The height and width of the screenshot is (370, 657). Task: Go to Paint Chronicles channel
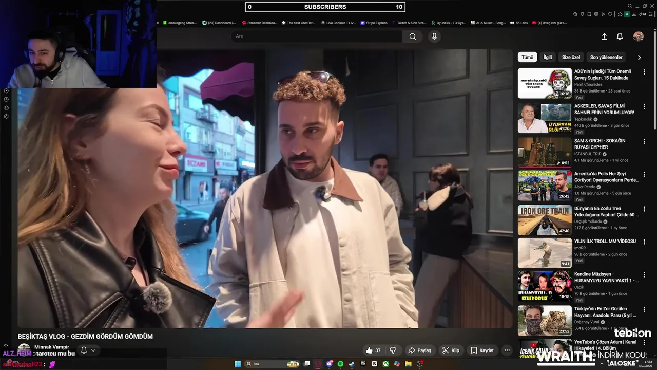click(x=588, y=84)
